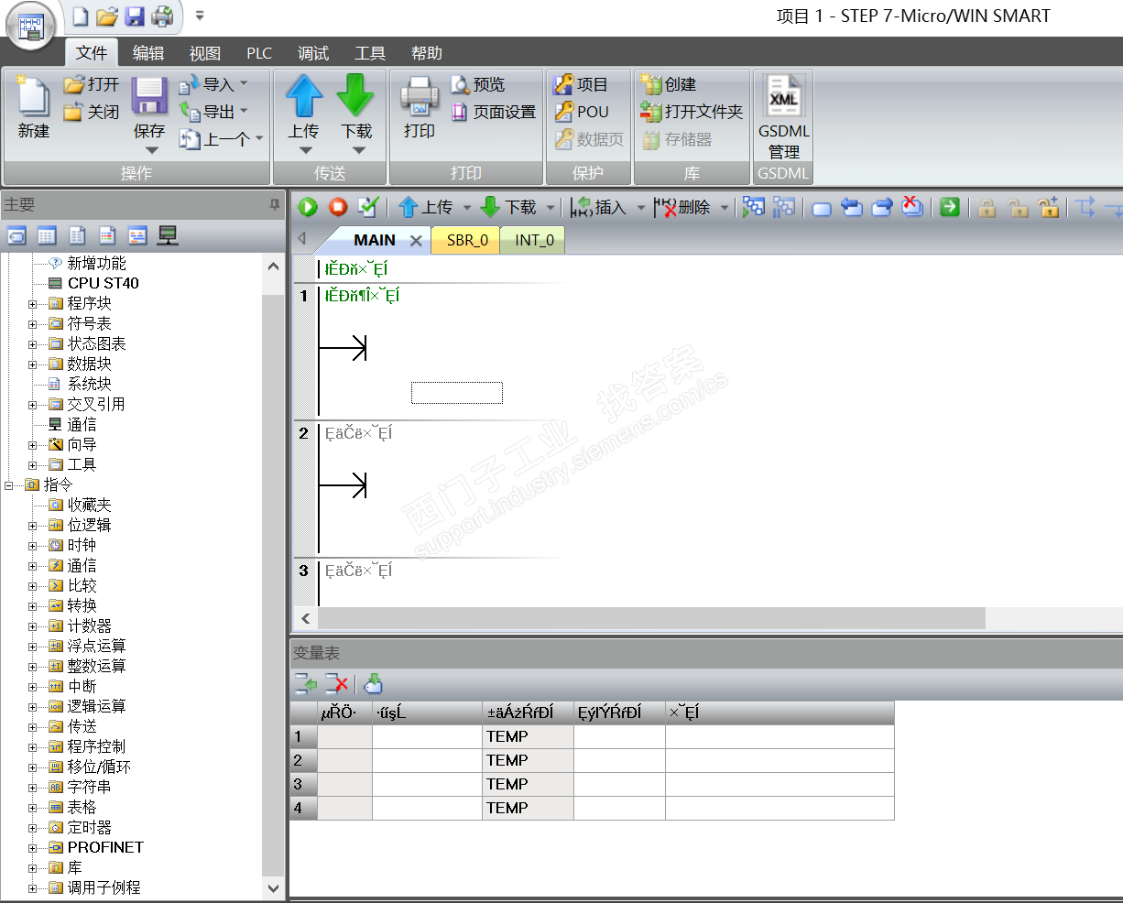Click the editor horizontal scroll left arrow
The height and width of the screenshot is (903, 1123).
(305, 618)
